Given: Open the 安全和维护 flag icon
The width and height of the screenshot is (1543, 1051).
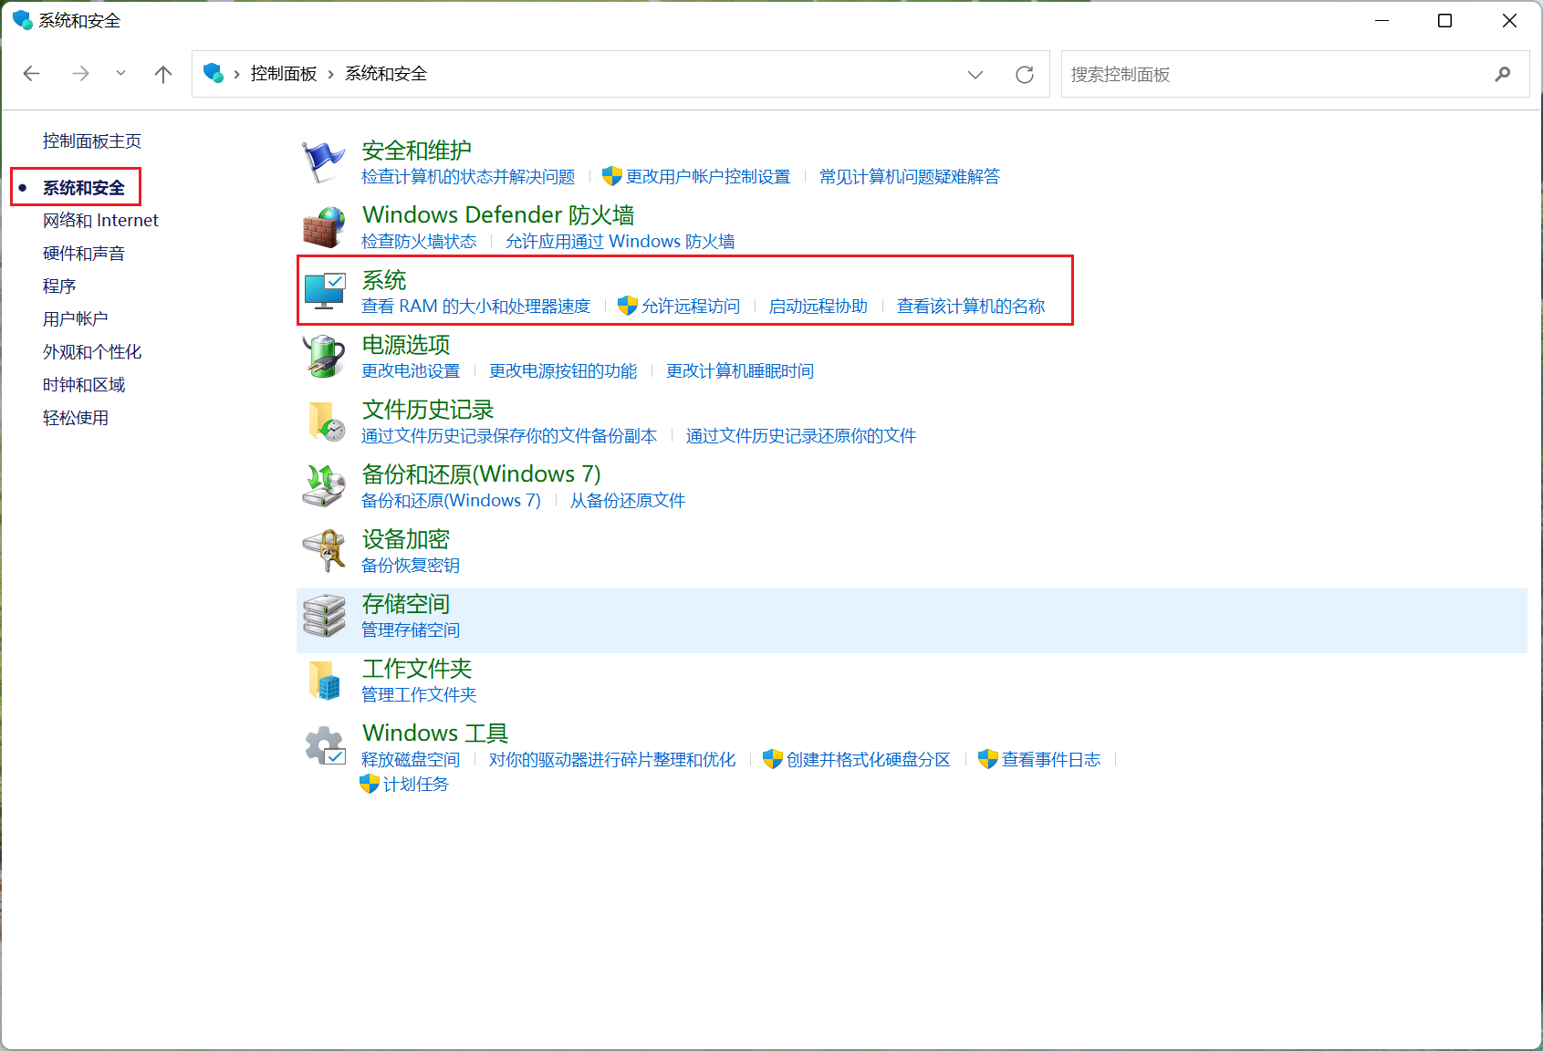Looking at the screenshot, I should [323, 162].
